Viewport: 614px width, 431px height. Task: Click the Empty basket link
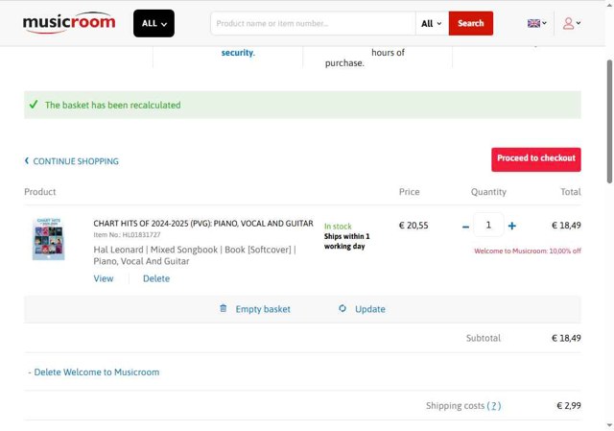pyautogui.click(x=263, y=309)
